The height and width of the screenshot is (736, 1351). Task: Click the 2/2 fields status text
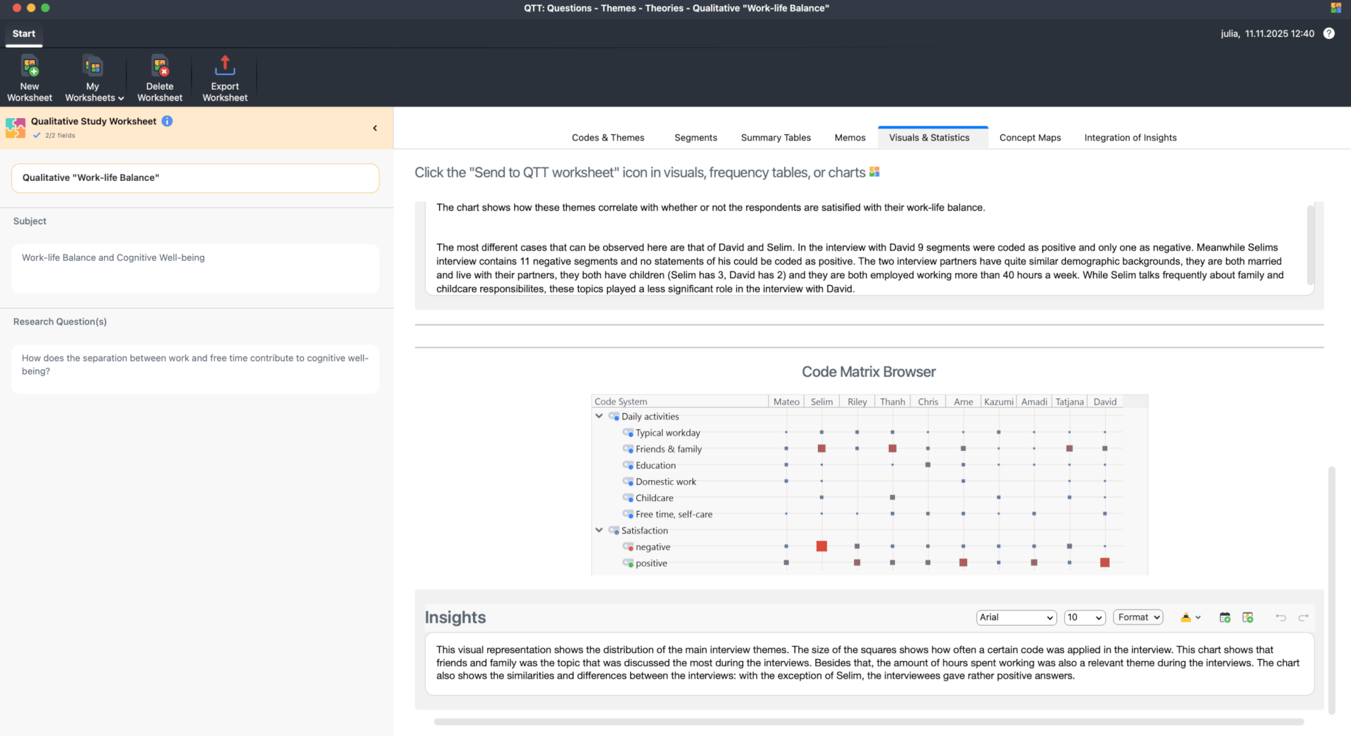coord(60,135)
